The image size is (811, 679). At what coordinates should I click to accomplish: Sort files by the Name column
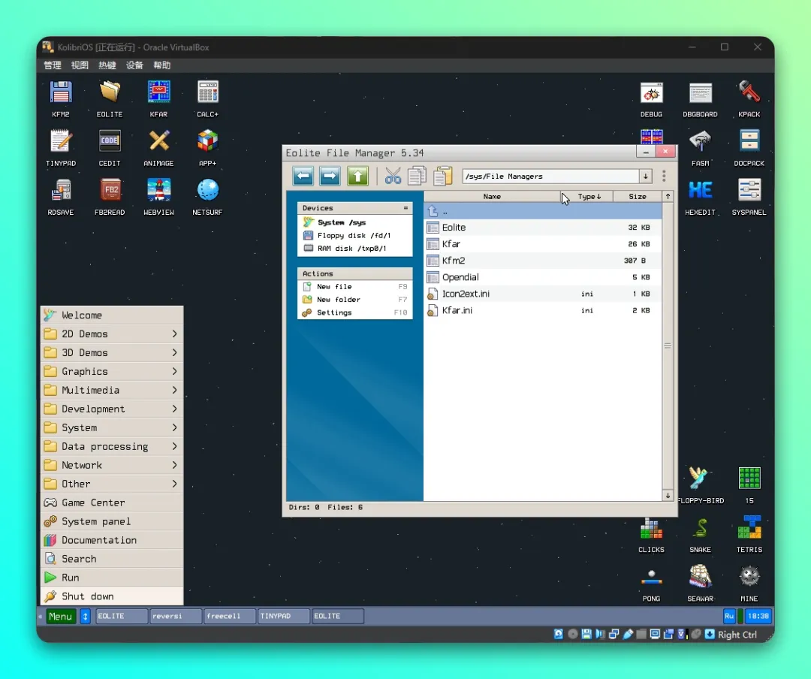(x=492, y=196)
